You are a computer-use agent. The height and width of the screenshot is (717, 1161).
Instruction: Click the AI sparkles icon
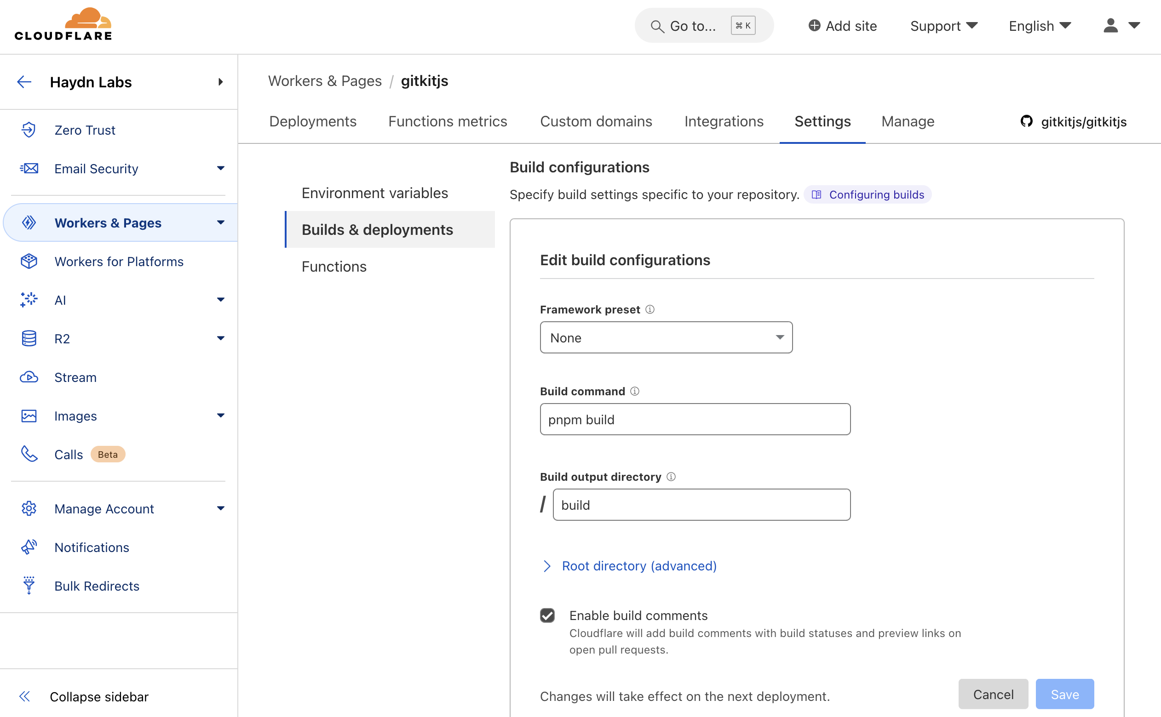[29, 300]
